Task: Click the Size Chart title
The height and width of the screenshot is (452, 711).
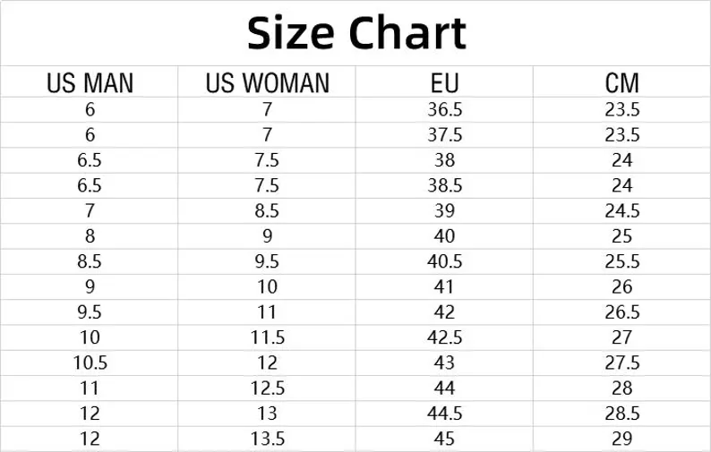Action: pos(356,33)
